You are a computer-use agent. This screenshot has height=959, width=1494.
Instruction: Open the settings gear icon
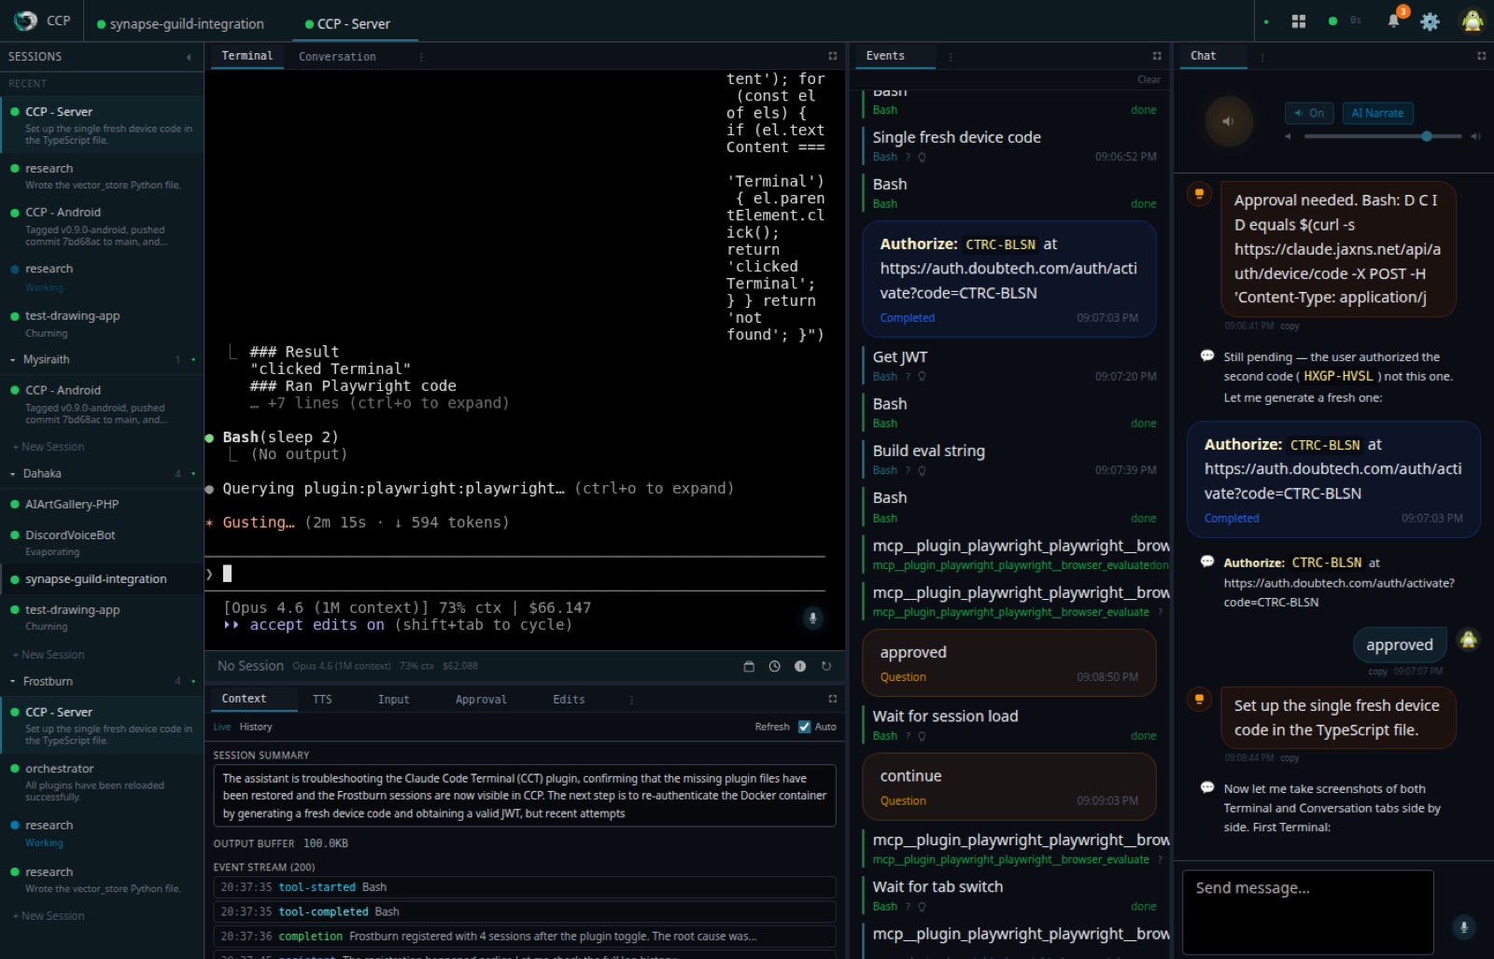[x=1430, y=21]
